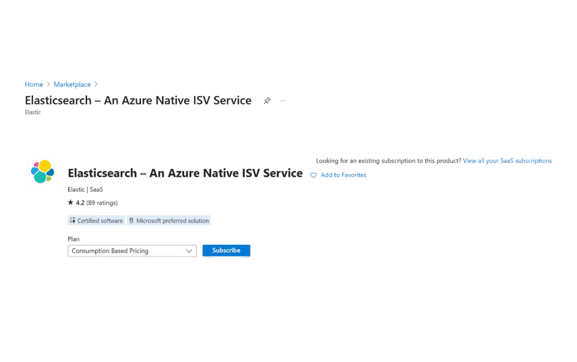The image size is (577, 362).
Task: Open the Plan dropdown
Action: click(132, 250)
